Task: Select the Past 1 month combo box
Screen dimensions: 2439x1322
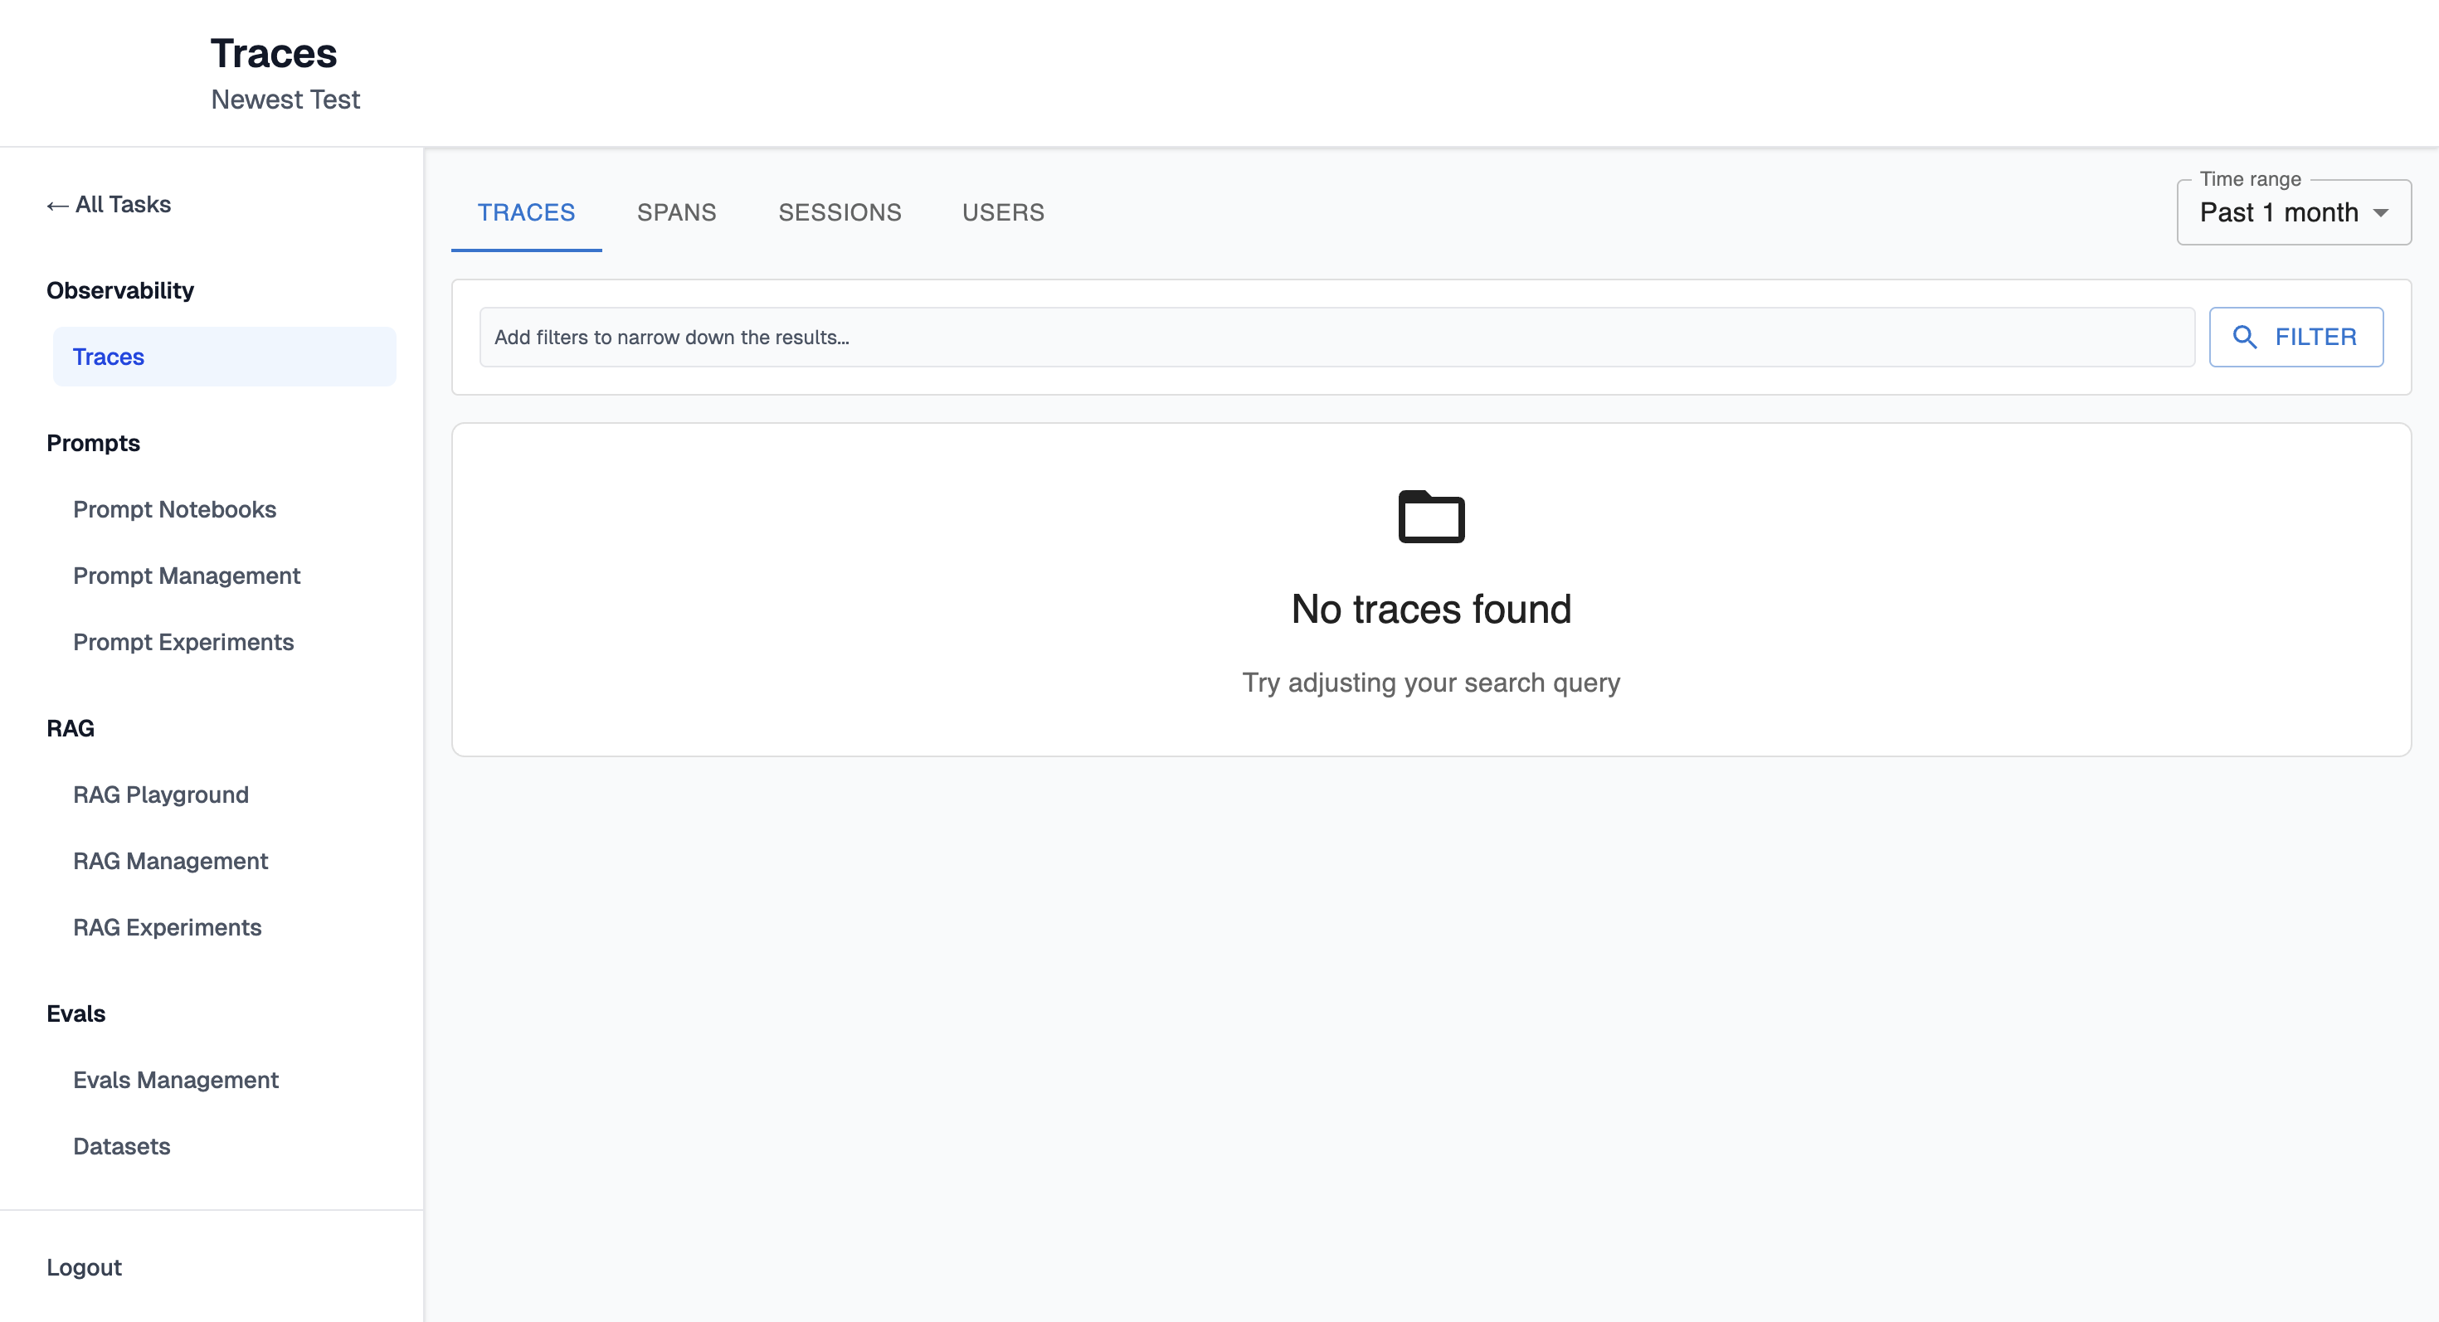Action: point(2277,213)
